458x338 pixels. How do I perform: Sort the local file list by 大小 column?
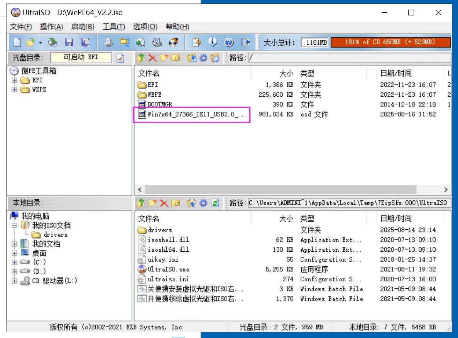(274, 218)
